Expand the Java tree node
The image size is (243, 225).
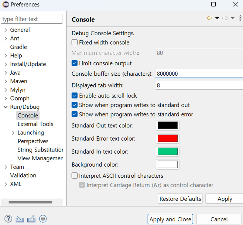click(x=6, y=73)
